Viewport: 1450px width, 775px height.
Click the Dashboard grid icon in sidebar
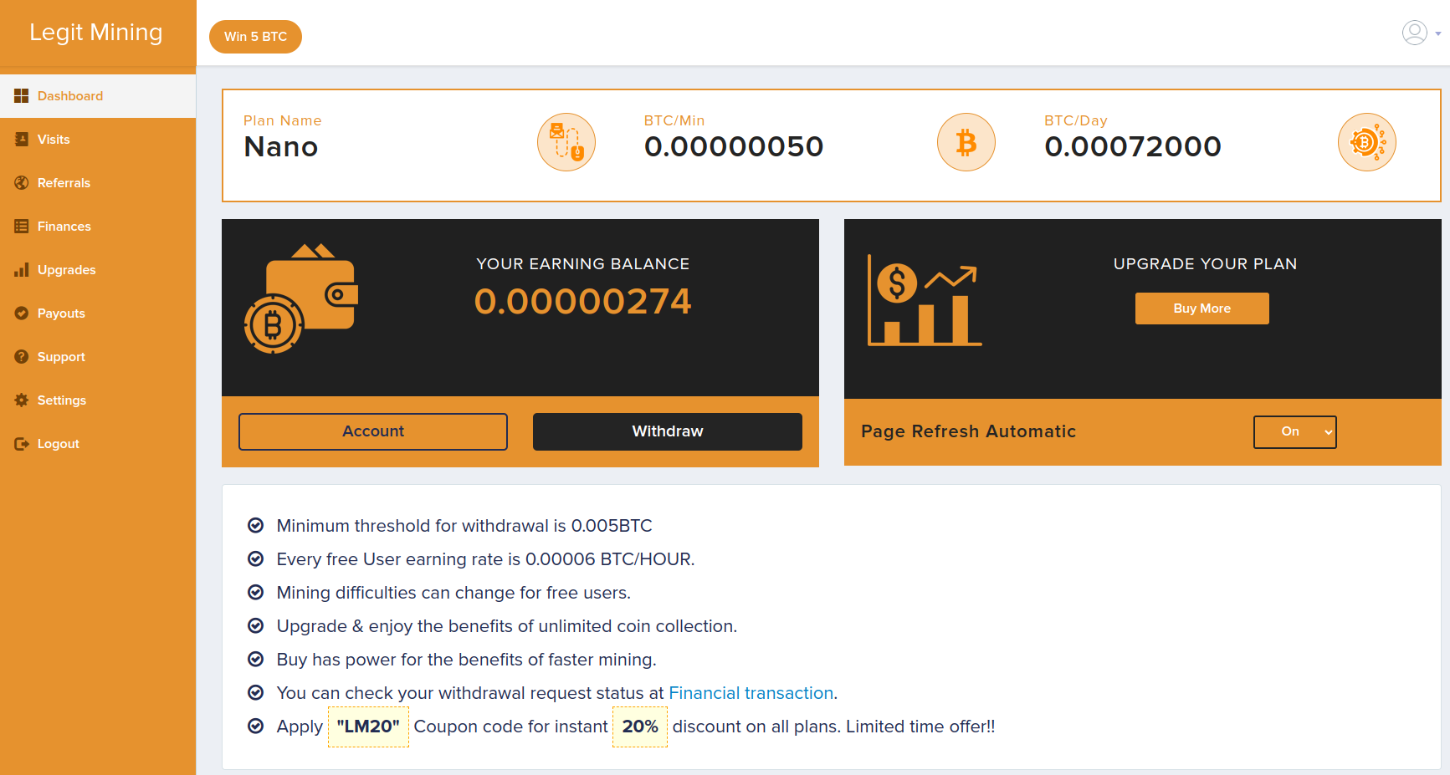(x=22, y=96)
